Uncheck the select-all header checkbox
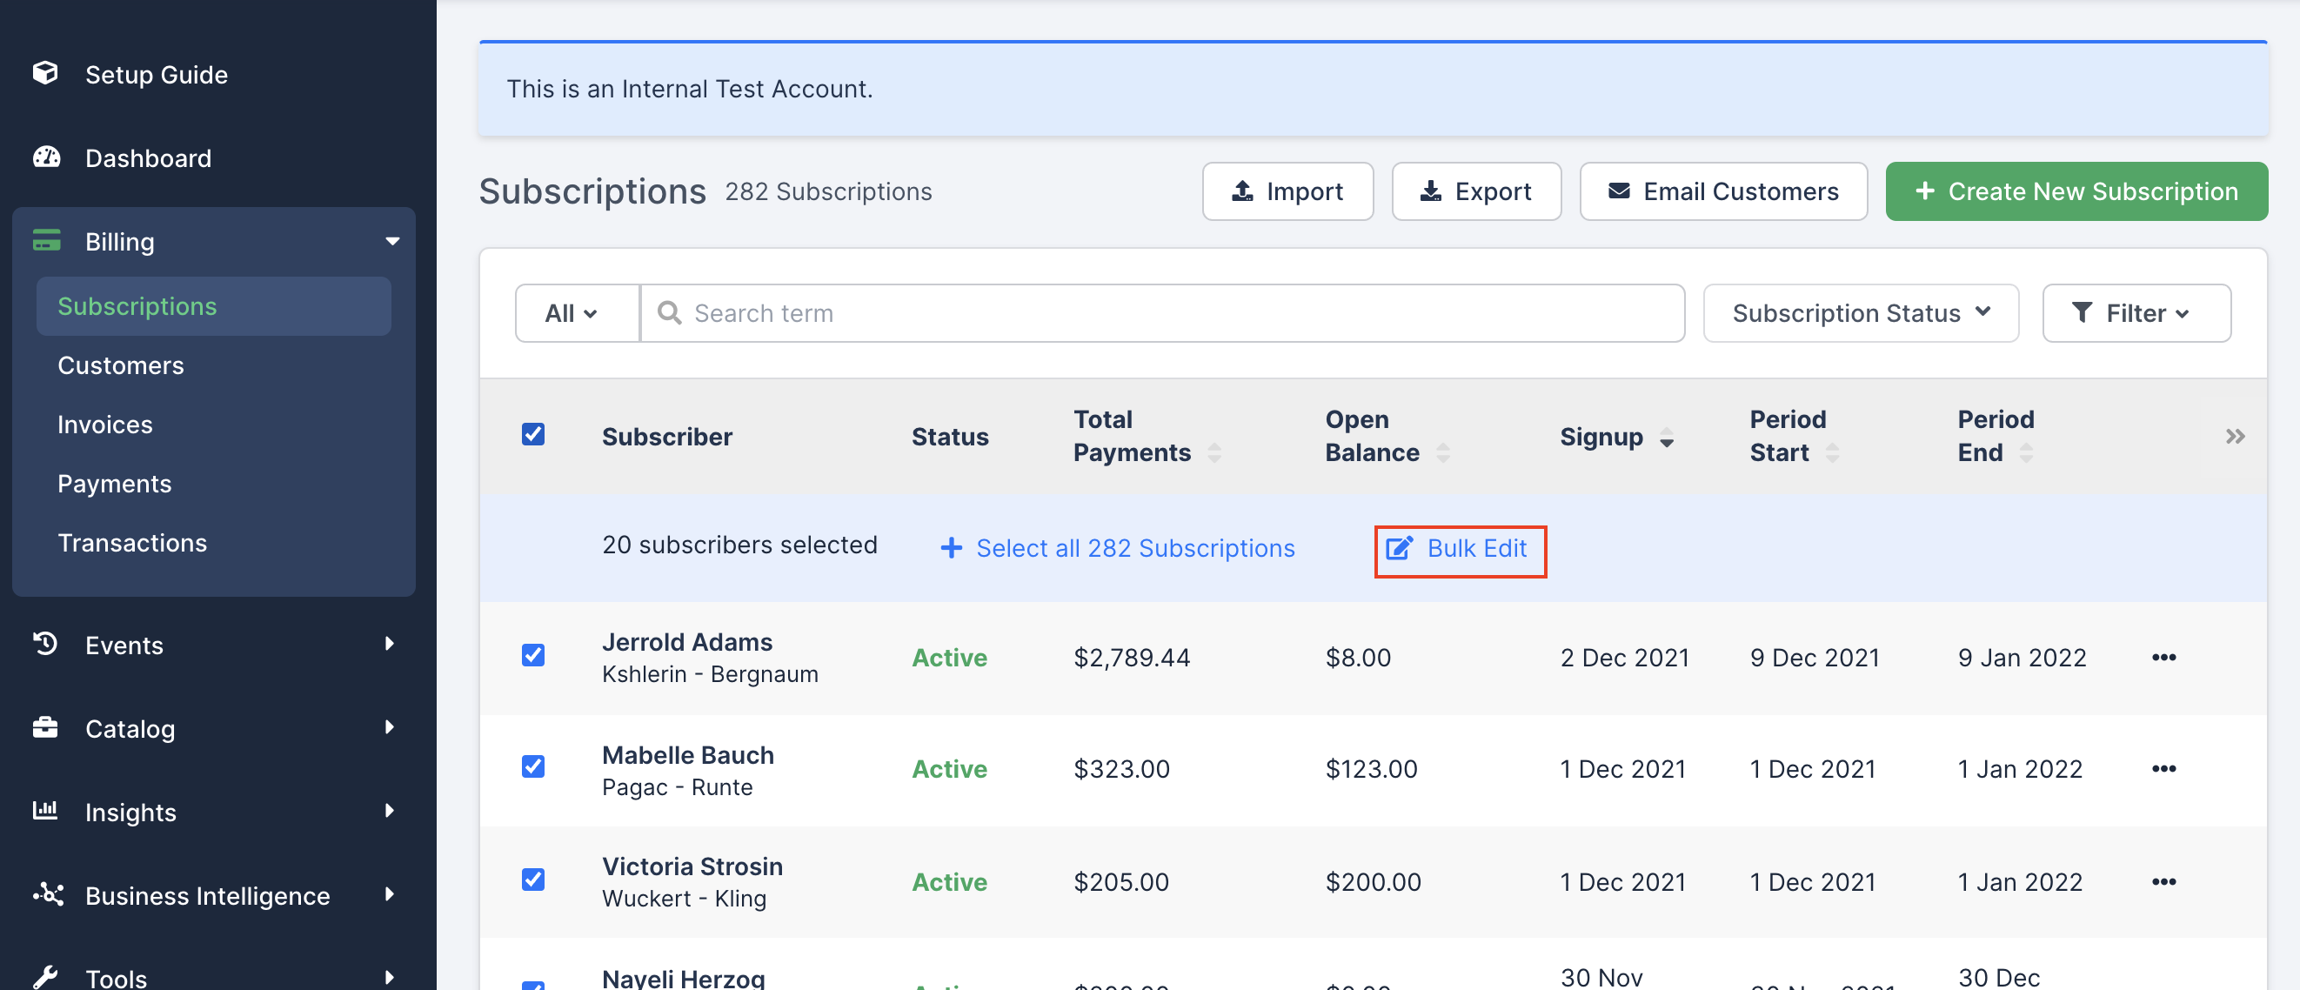 click(533, 434)
